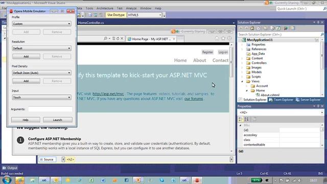327x184 pixels.
Task: Select About.cshtml in Solution Explorer
Action: point(270,95)
